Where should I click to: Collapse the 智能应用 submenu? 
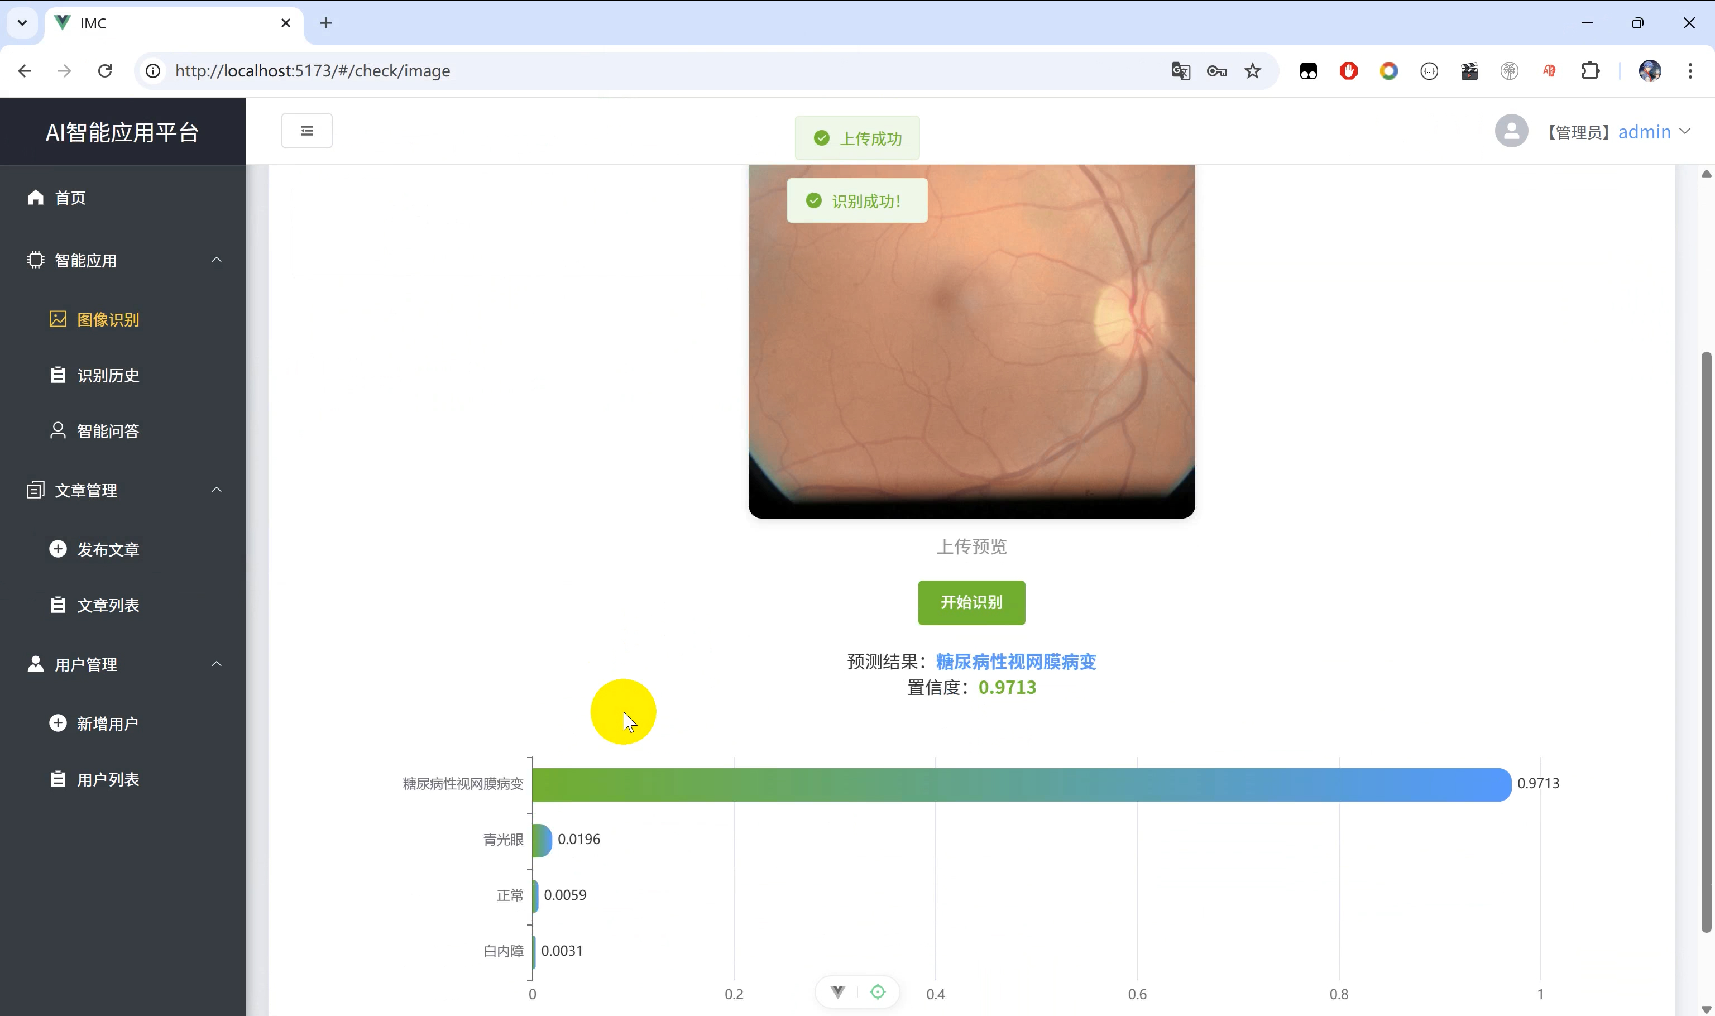[x=217, y=260]
